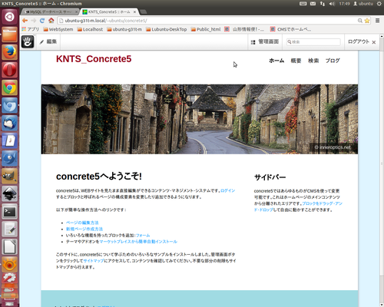
Task: Open the browser home page icon
Action: click(x=51, y=21)
